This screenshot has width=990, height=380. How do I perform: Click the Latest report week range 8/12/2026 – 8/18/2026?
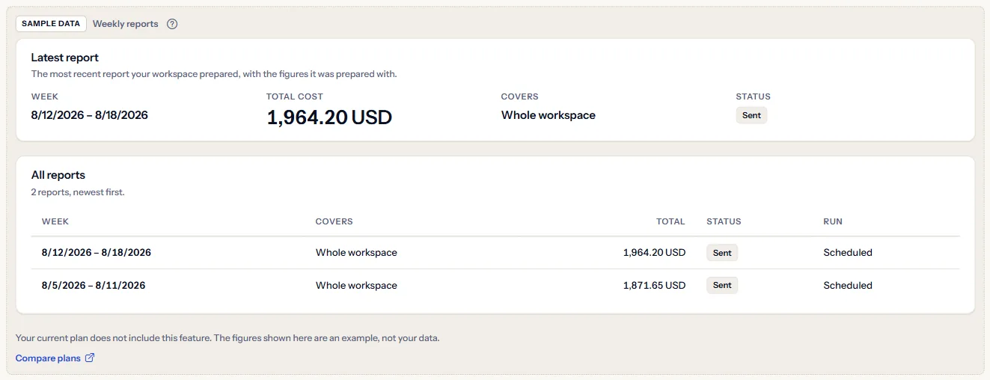(90, 115)
